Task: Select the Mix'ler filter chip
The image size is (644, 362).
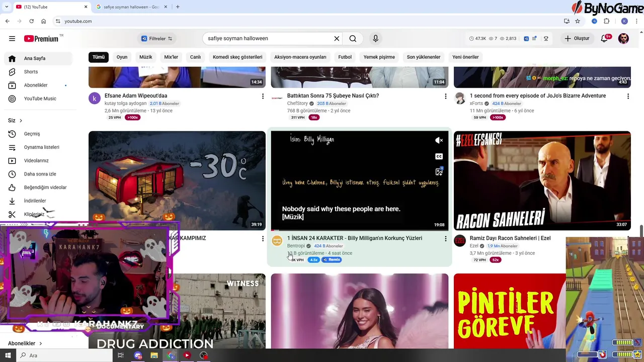Action: coord(171,57)
